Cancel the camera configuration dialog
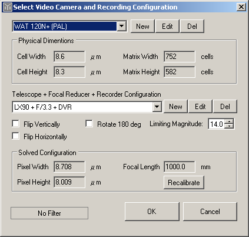 pos(210,212)
